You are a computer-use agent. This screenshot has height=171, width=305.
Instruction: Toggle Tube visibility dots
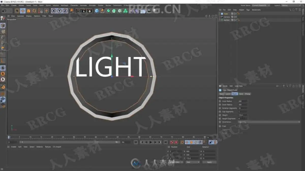pos(234,14)
